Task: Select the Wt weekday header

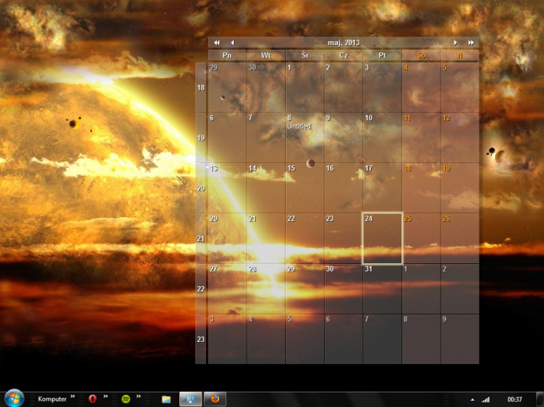Action: click(x=266, y=55)
